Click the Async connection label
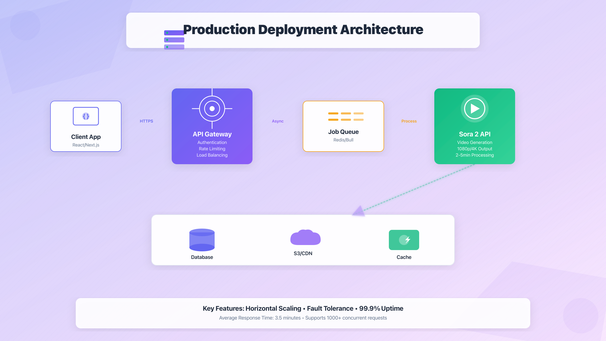606x341 pixels. [x=278, y=121]
